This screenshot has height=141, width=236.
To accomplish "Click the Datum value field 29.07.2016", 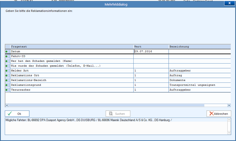I will 151,51.
